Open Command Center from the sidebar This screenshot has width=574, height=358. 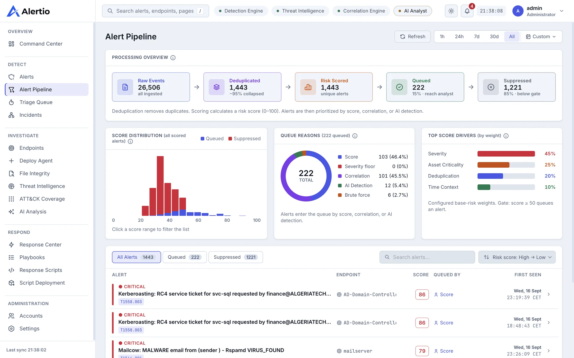coord(47,44)
